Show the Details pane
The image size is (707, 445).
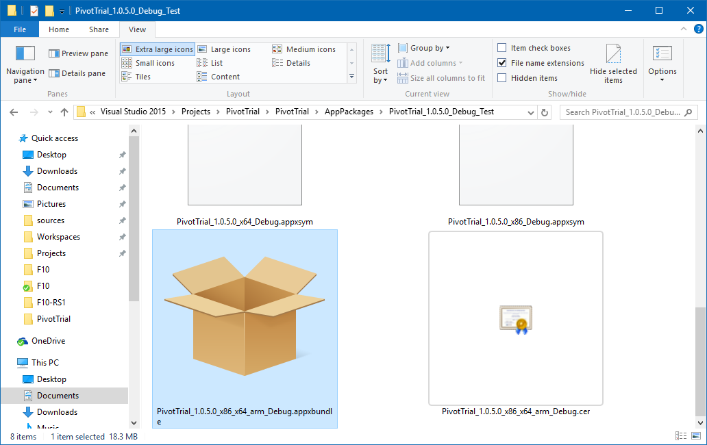77,73
